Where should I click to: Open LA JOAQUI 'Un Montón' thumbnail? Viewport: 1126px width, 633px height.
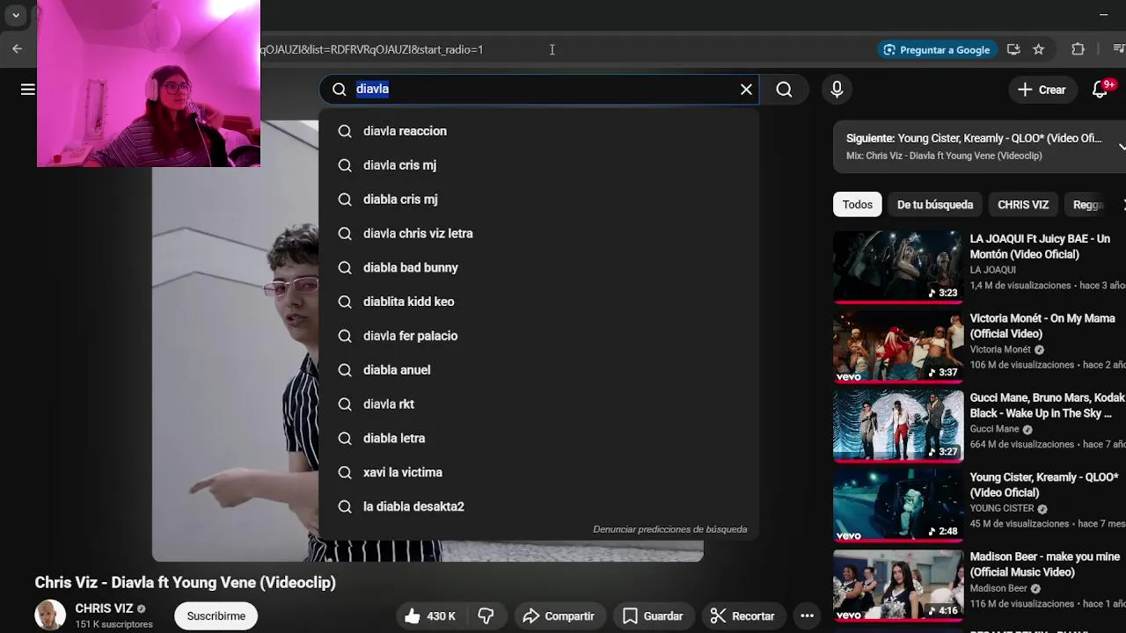click(898, 266)
